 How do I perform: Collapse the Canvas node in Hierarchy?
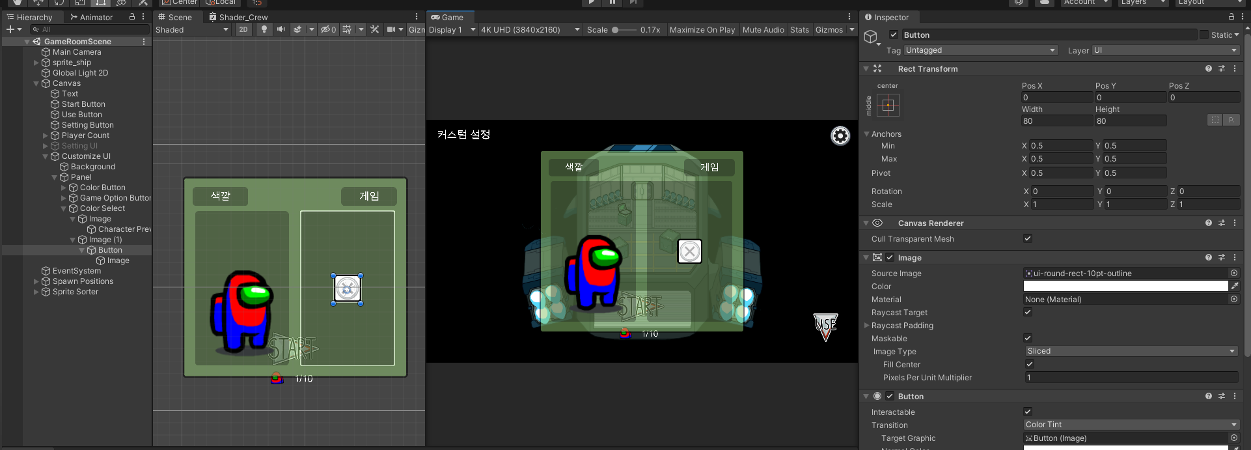pyautogui.click(x=36, y=83)
